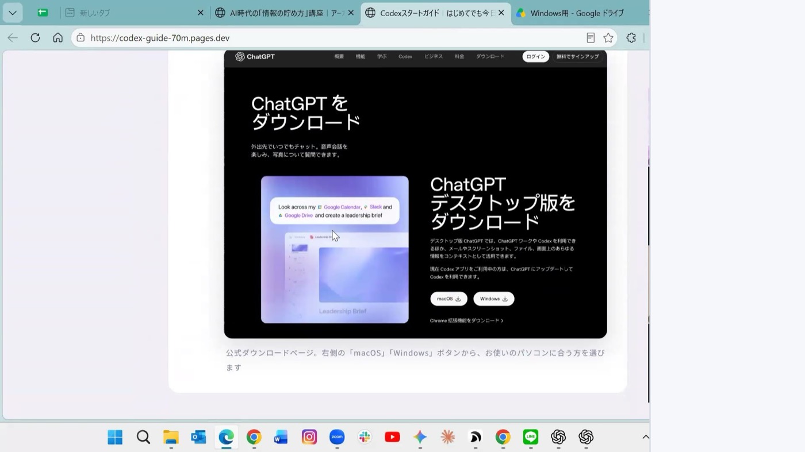Click 無料でサインアップ button in ChatGPT header
Viewport: 805px width, 452px height.
pyautogui.click(x=578, y=56)
